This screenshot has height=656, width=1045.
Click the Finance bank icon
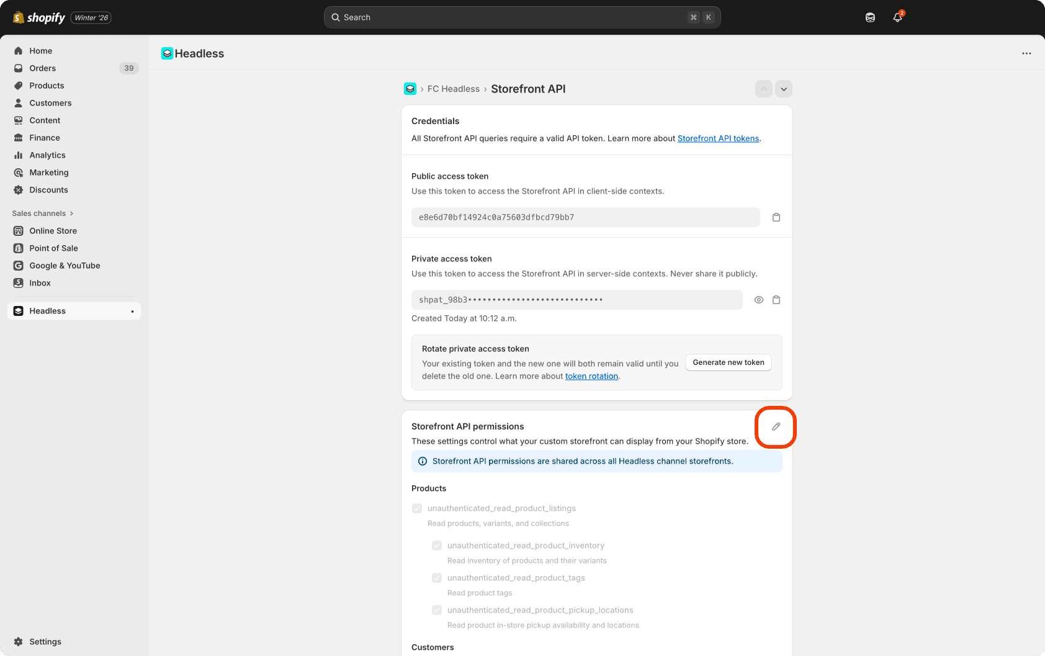[19, 138]
